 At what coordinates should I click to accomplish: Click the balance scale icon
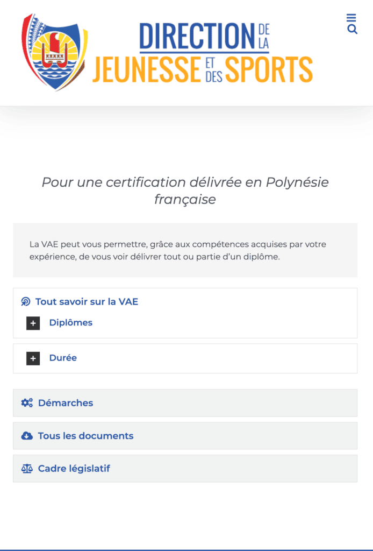(27, 469)
